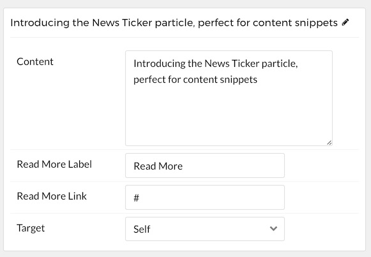Viewport: 371px width, 257px height.
Task: Click into the Read More Label field
Action: [205, 165]
